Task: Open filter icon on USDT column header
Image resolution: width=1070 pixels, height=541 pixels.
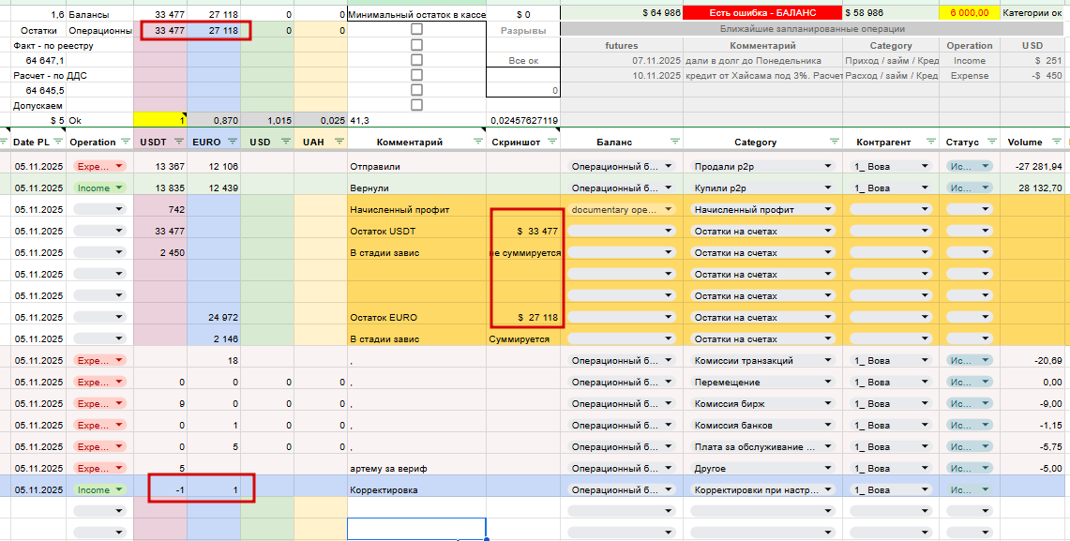Action: [x=179, y=142]
